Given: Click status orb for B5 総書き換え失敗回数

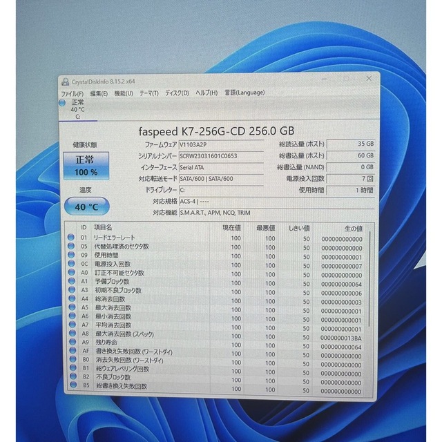Looking at the screenshot, I should 73,385.
